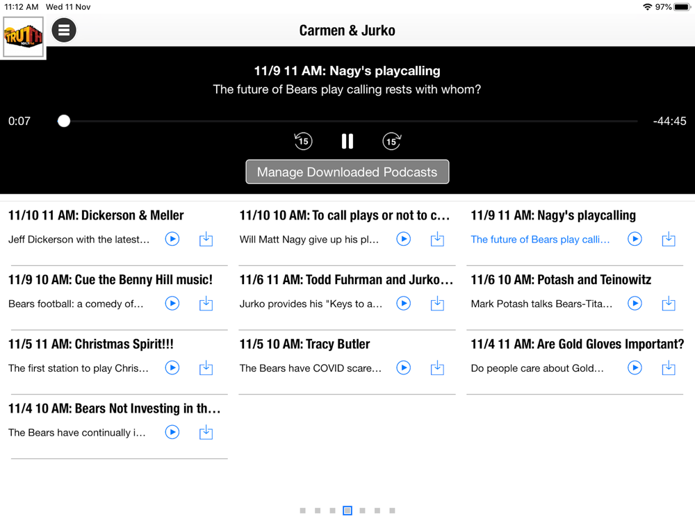
Task: Open the hamburger menu
Action: click(x=64, y=30)
